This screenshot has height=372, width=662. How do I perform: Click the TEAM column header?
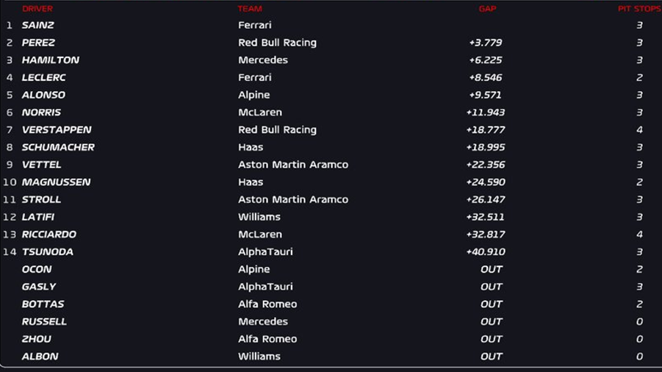click(250, 8)
